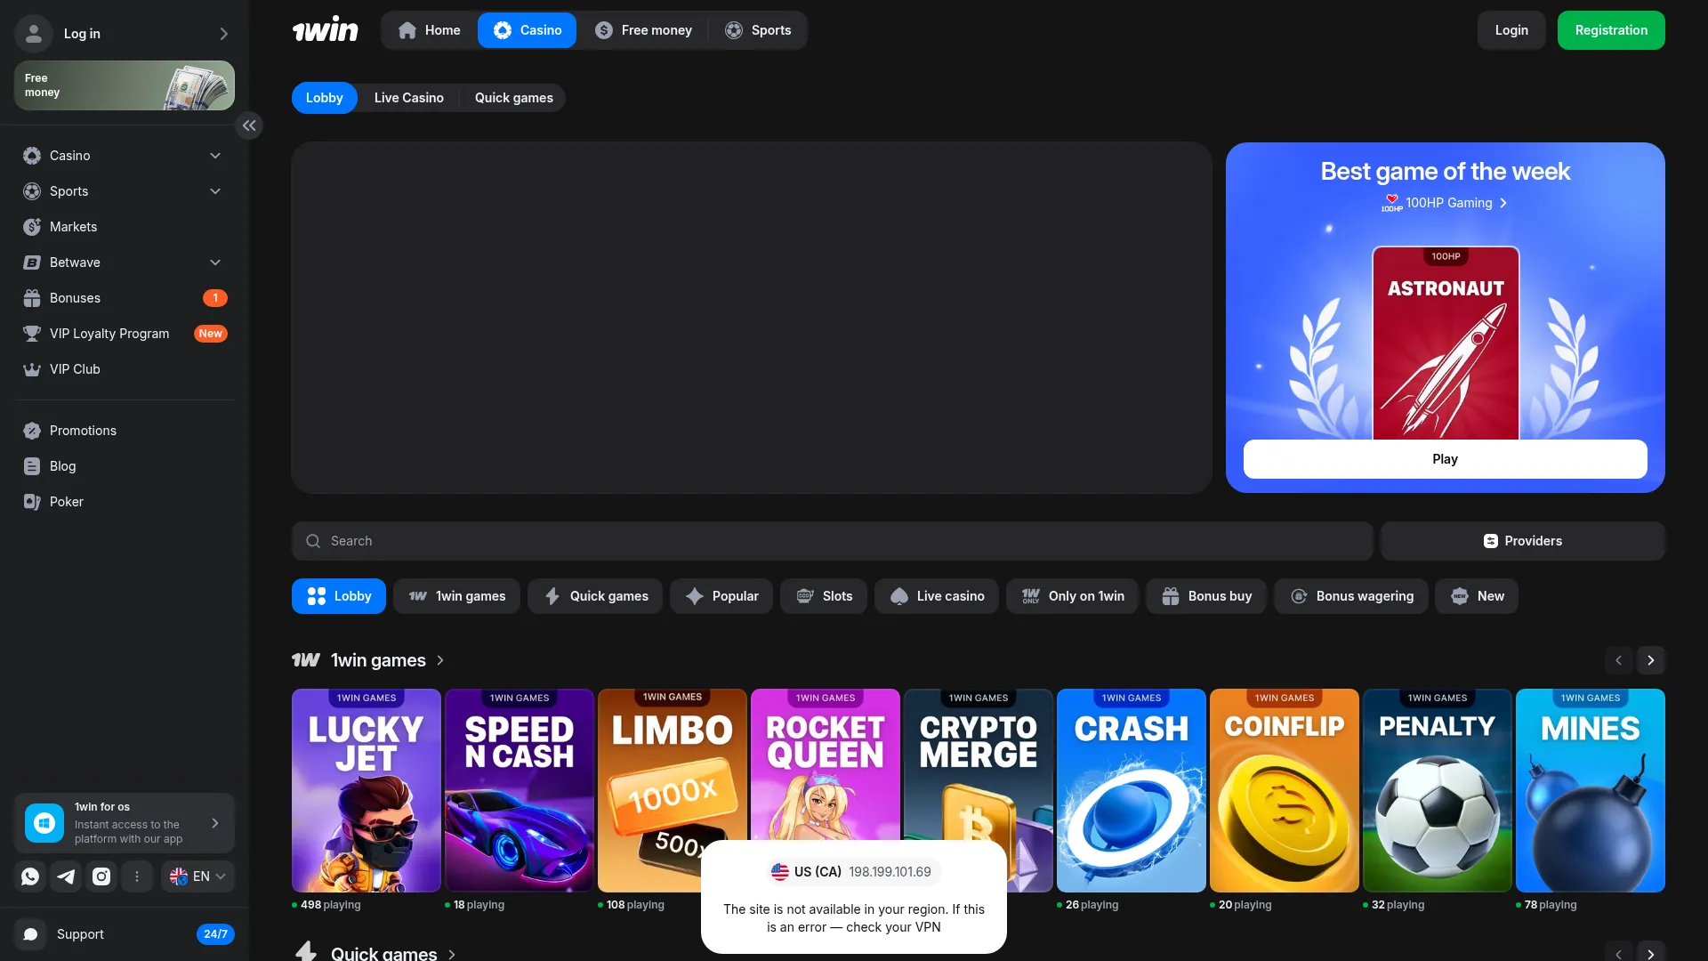Image resolution: width=1708 pixels, height=961 pixels.
Task: Open the Coinflip game card
Action: (x=1285, y=790)
